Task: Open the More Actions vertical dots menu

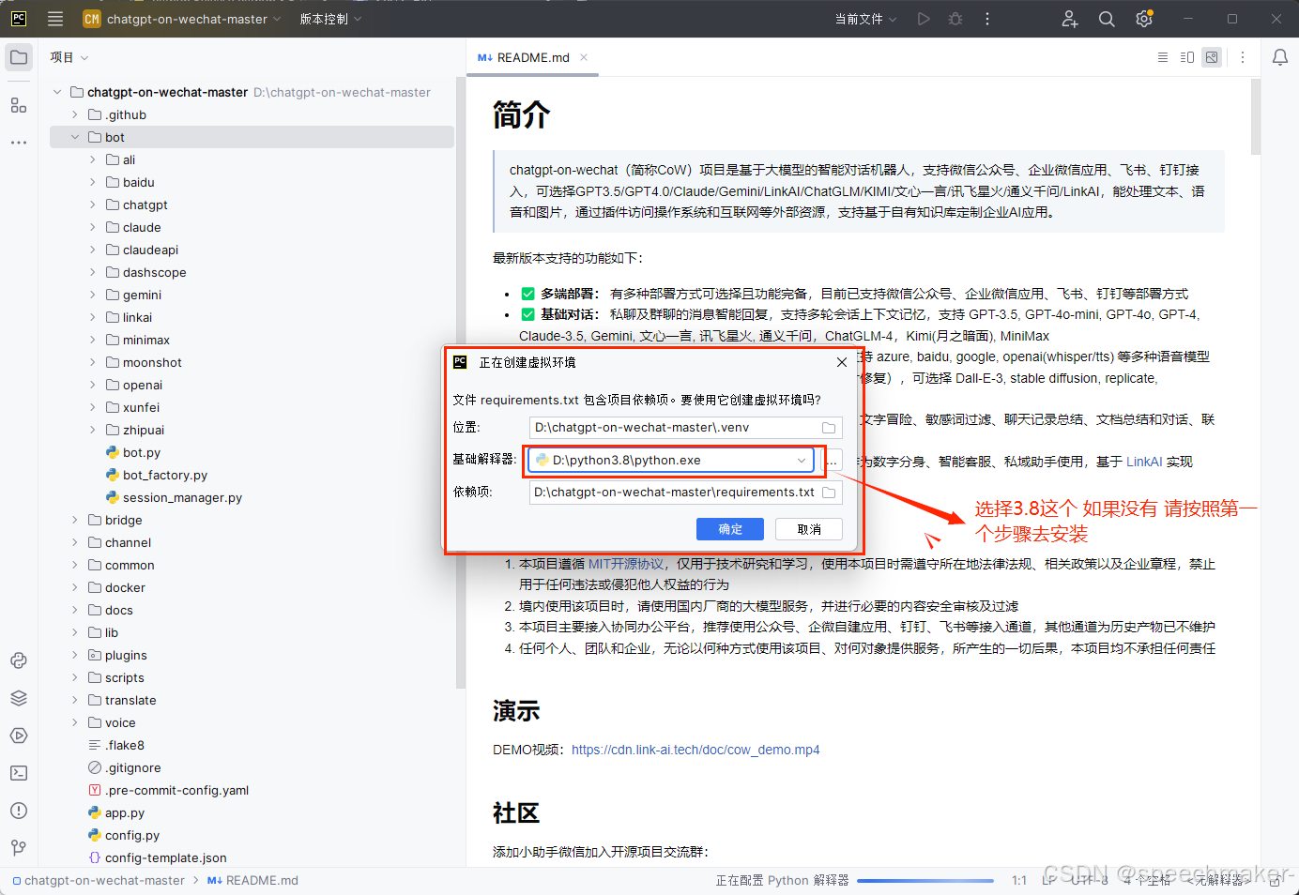Action: coord(987,19)
